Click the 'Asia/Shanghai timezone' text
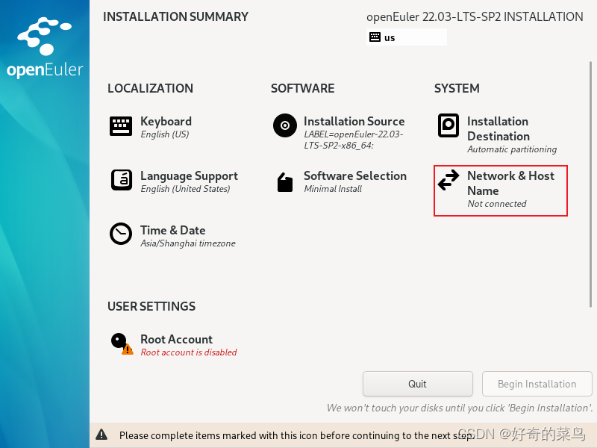This screenshot has width=597, height=448. click(x=188, y=243)
